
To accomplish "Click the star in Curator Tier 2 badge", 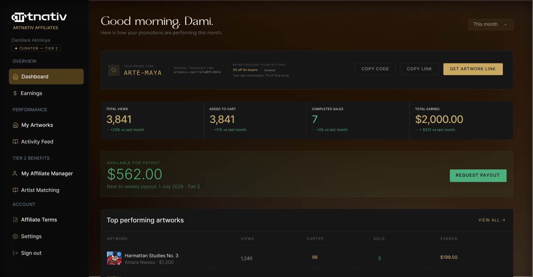I will [x=16, y=48].
